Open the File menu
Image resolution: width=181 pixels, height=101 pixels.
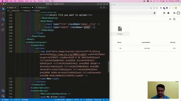coord(11,1)
